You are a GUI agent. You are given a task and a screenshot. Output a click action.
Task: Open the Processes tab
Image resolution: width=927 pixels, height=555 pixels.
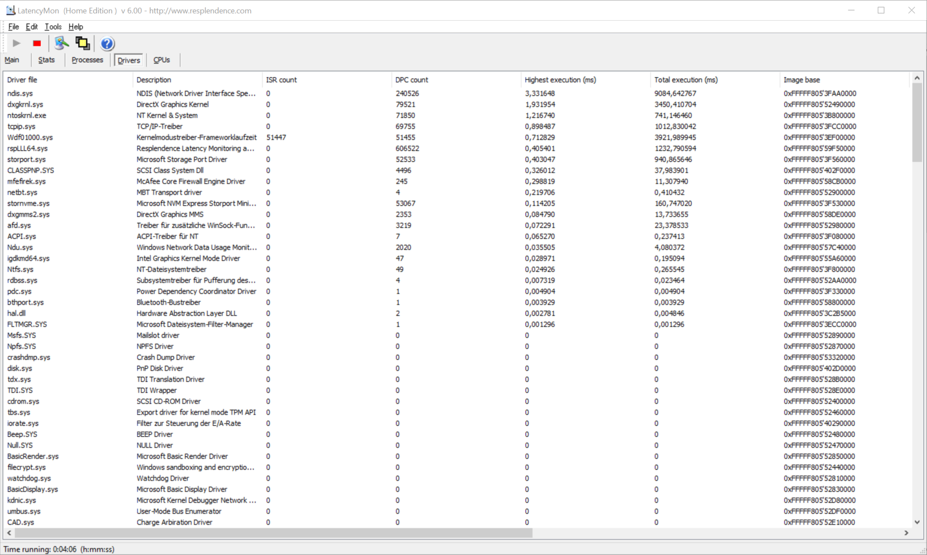(x=87, y=60)
